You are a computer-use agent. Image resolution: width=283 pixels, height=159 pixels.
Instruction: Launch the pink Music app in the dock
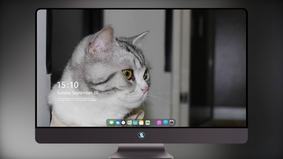[x=159, y=123]
